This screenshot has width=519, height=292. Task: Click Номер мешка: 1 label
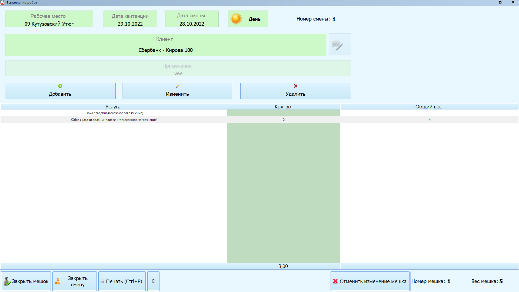431,281
